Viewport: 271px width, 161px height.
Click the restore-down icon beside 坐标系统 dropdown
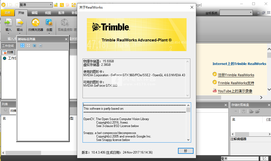[263, 13]
